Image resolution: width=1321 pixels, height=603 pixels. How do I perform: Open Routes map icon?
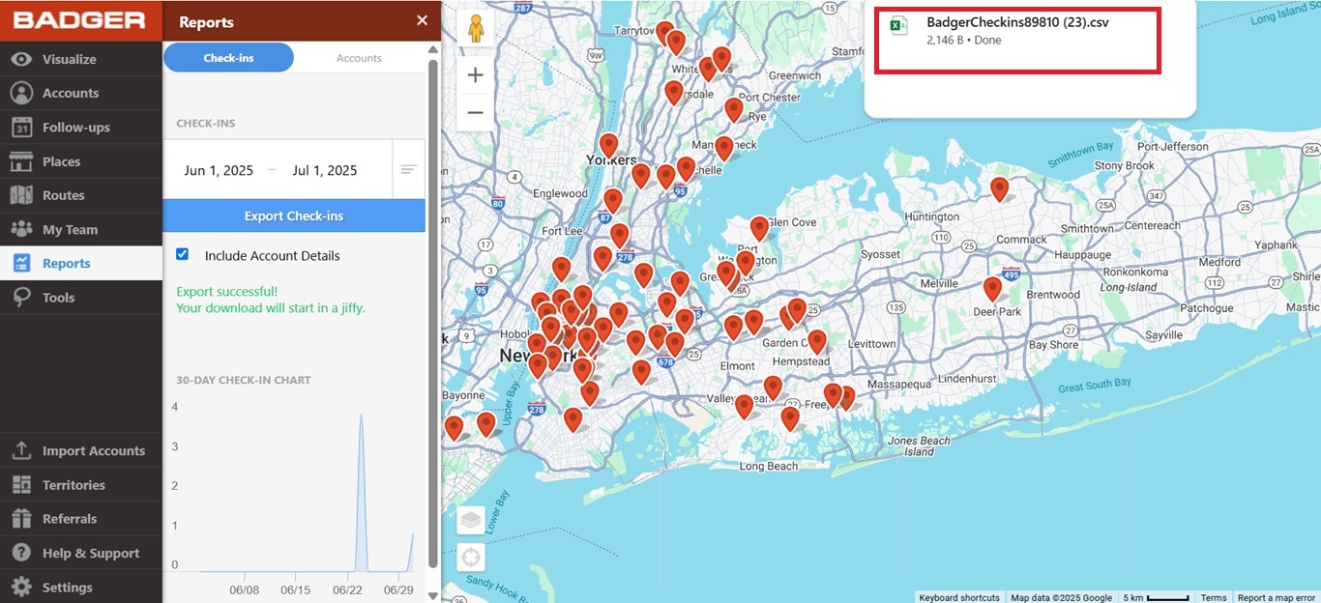pos(21,195)
